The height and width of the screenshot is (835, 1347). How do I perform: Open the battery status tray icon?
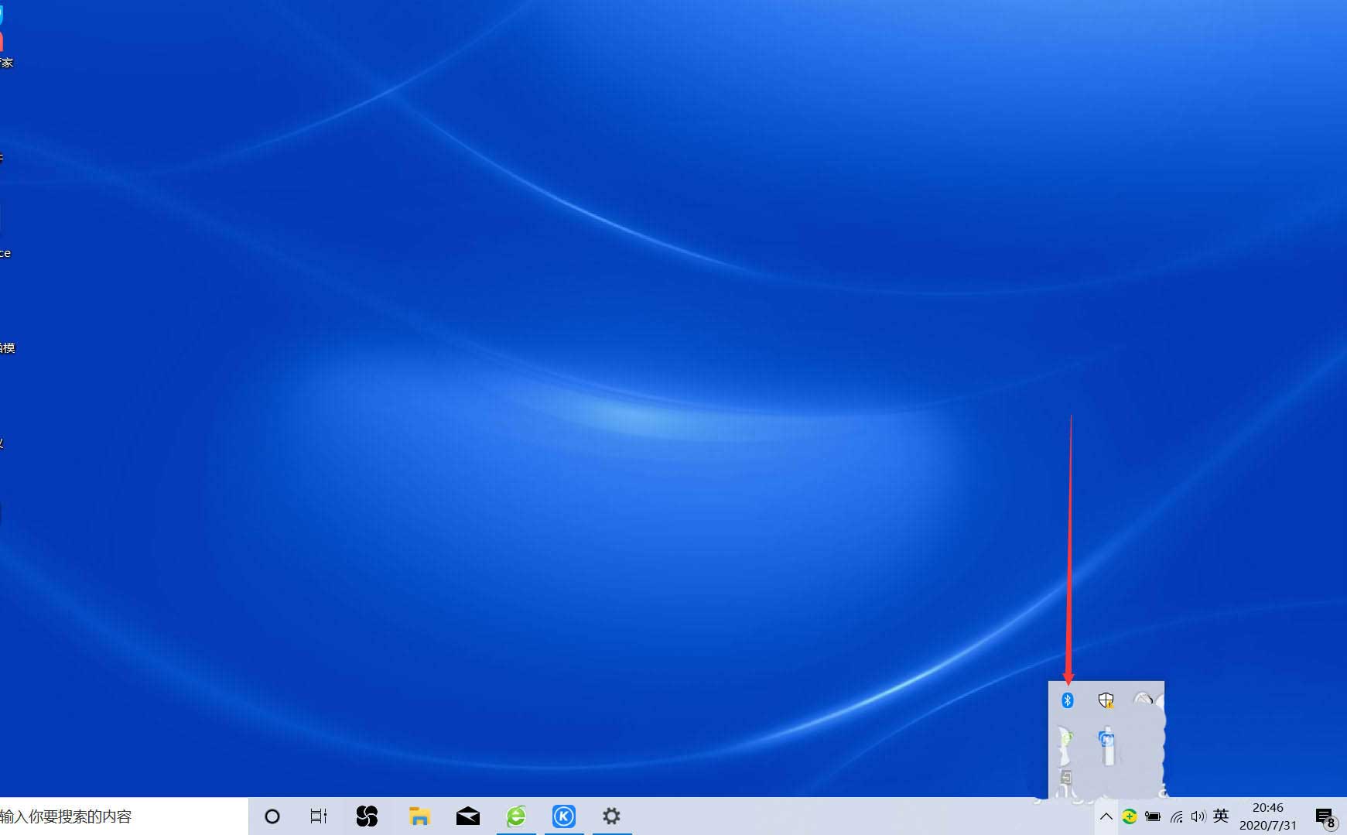1153,816
